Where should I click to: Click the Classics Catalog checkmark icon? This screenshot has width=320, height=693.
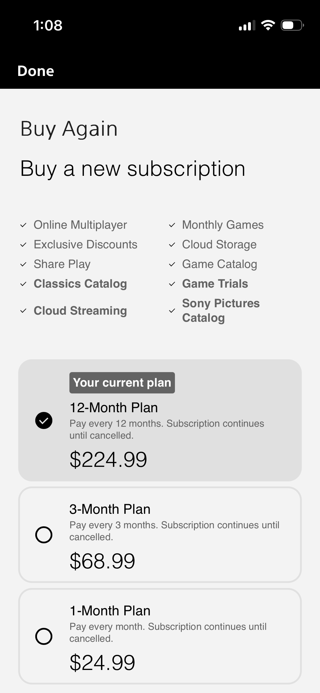[x=23, y=284]
